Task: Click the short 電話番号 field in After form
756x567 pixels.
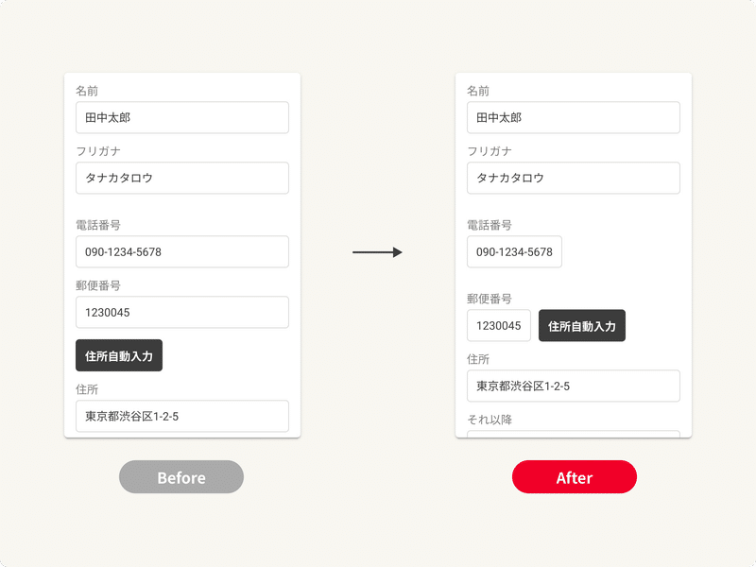Action: (514, 251)
